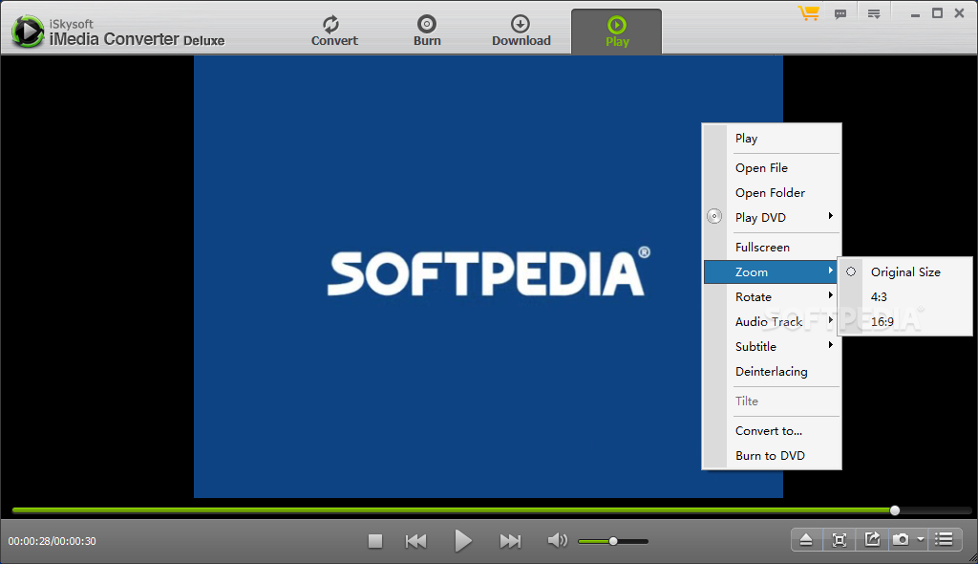The width and height of the screenshot is (978, 564).
Task: Click the export share icon
Action: click(x=872, y=539)
